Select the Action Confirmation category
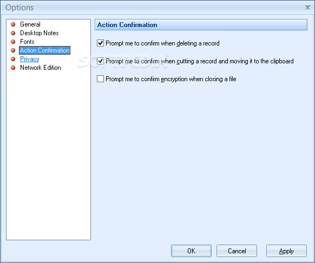Viewport: 315px width, 263px height. (x=44, y=50)
